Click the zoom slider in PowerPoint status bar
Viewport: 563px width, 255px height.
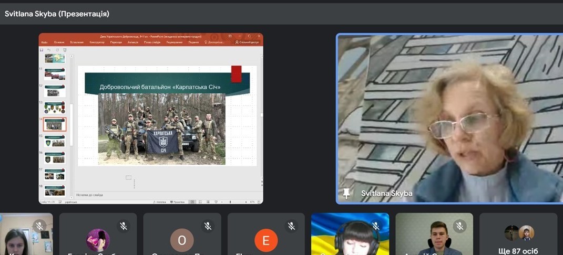[234, 202]
